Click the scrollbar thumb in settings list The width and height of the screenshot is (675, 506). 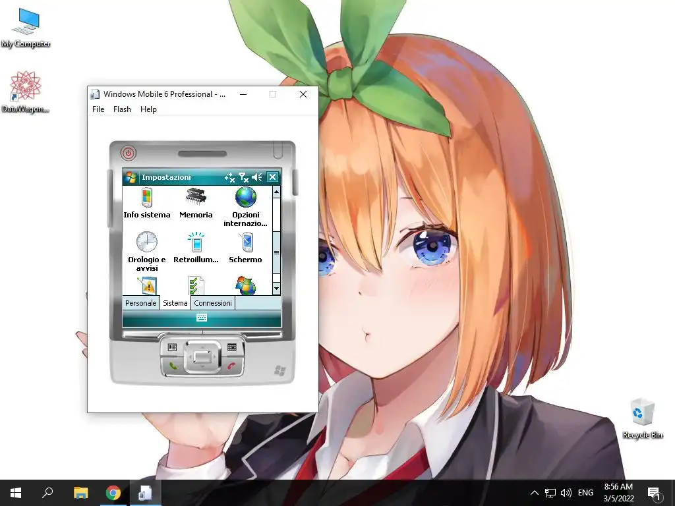pyautogui.click(x=276, y=252)
